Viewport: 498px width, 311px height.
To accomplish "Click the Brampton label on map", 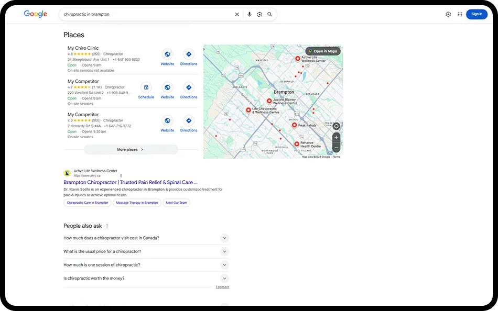I will coord(284,92).
